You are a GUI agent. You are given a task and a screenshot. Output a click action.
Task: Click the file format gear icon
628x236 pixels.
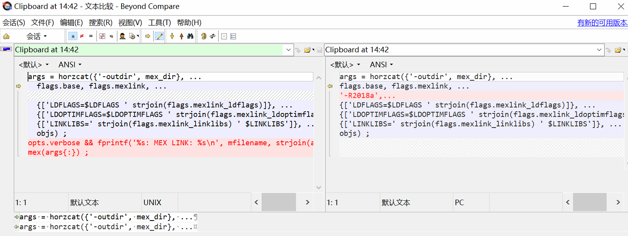pyautogui.click(x=132, y=36)
